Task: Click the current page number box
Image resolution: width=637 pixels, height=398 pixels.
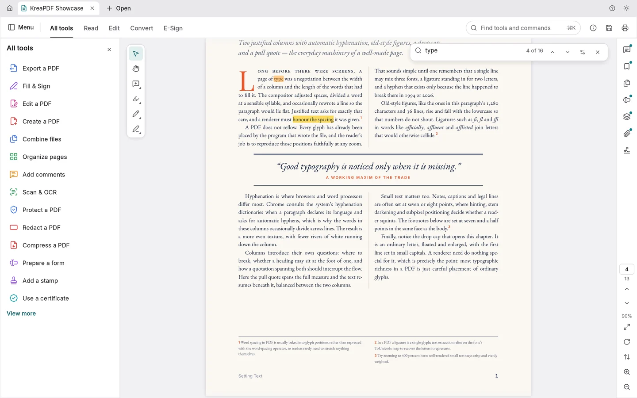Action: pyautogui.click(x=627, y=269)
